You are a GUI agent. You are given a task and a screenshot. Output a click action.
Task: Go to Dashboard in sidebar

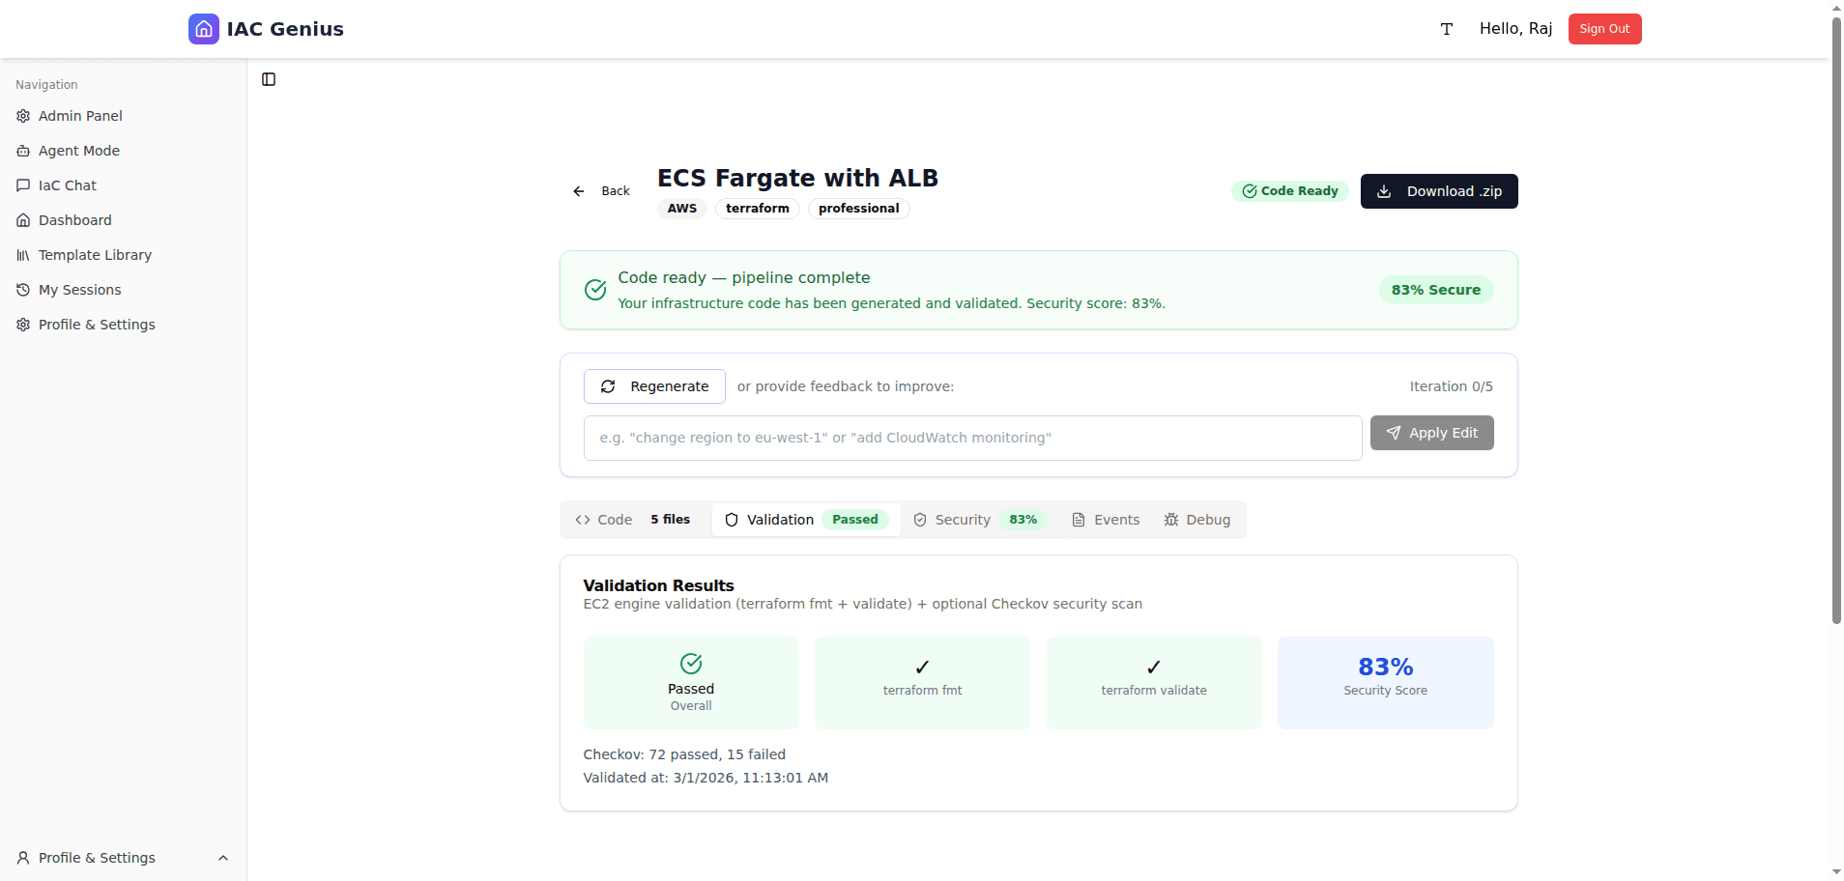(74, 220)
